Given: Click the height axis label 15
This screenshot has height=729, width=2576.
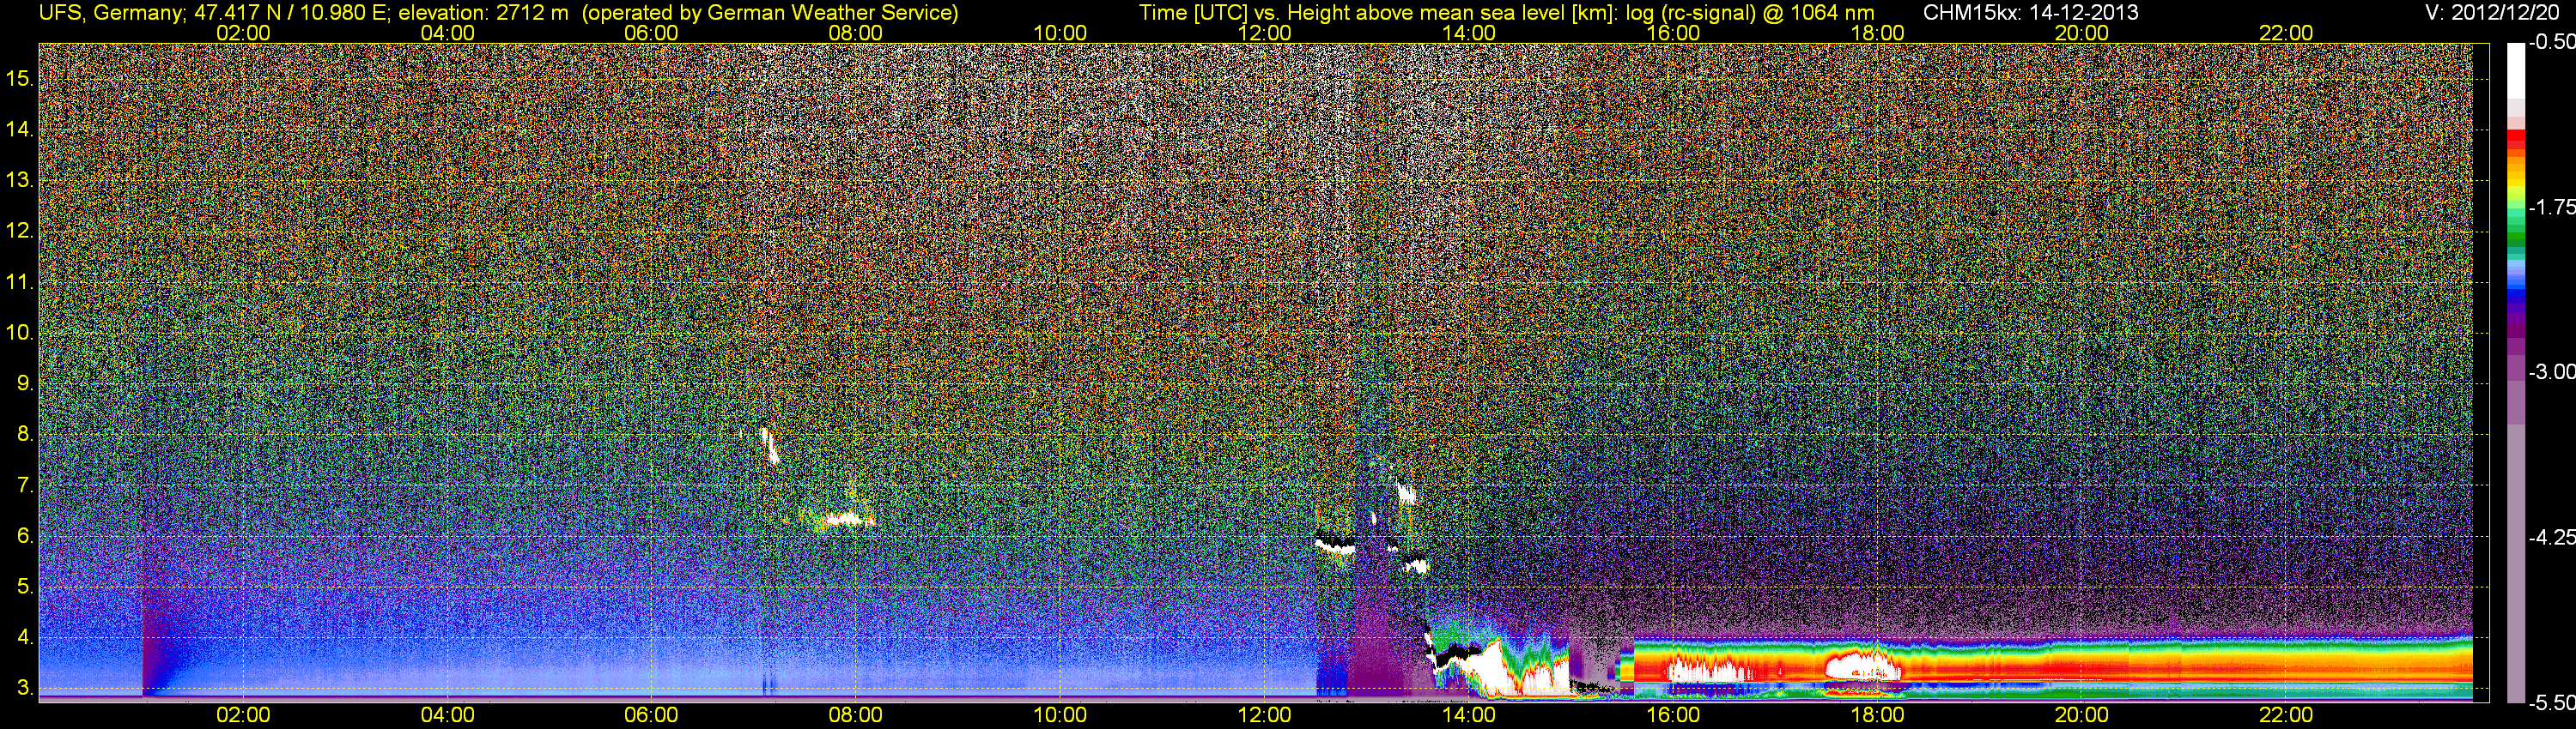Looking at the screenshot, I should point(20,78).
